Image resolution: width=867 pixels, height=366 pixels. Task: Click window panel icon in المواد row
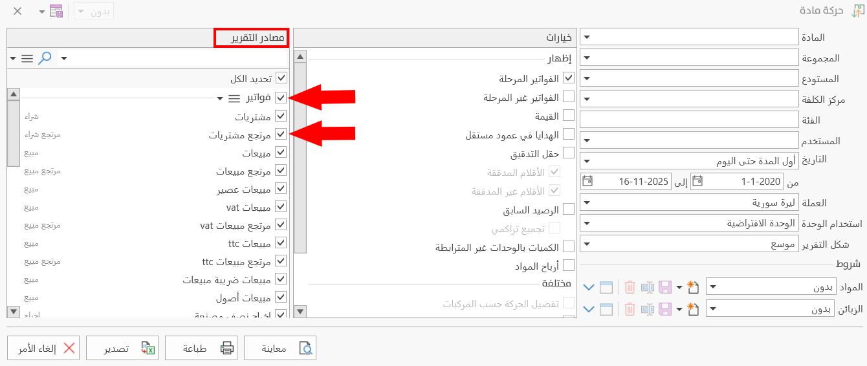click(x=606, y=288)
